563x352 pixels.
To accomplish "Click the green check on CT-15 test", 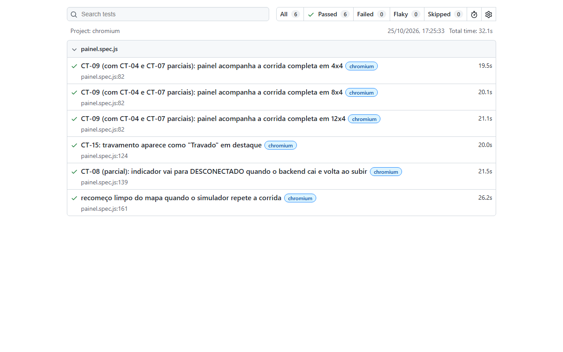I will coord(74,145).
